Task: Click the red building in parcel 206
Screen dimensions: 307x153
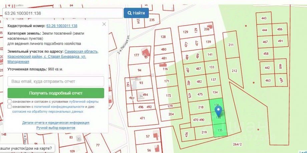Action: click(210, 26)
